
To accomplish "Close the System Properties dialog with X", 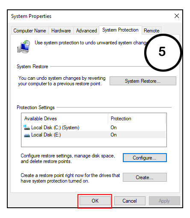I will coord(177,16).
